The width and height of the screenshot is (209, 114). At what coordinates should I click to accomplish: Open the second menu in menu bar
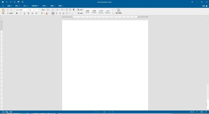click(17, 6)
